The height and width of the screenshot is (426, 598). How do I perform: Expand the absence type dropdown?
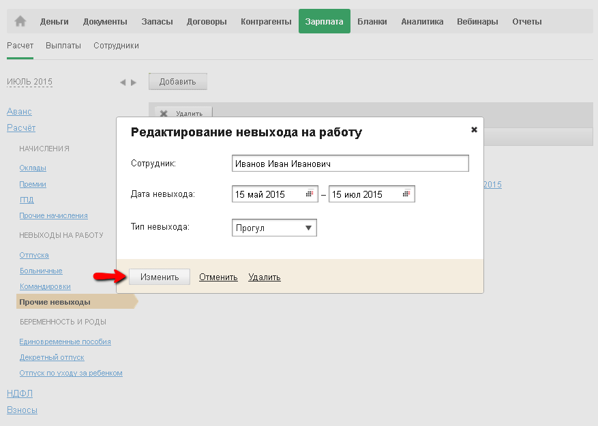point(308,228)
